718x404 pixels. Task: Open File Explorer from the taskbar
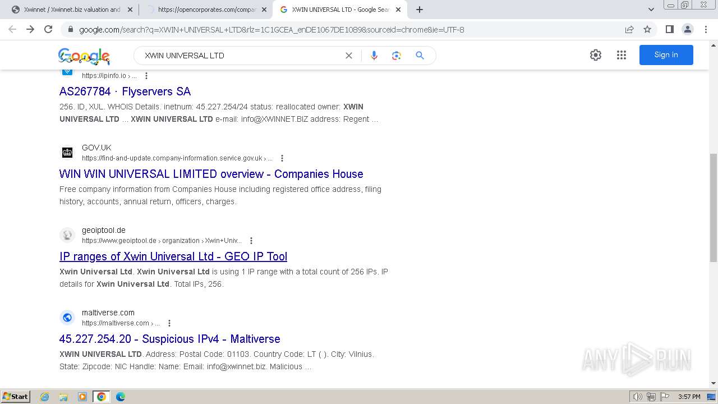coord(63,397)
